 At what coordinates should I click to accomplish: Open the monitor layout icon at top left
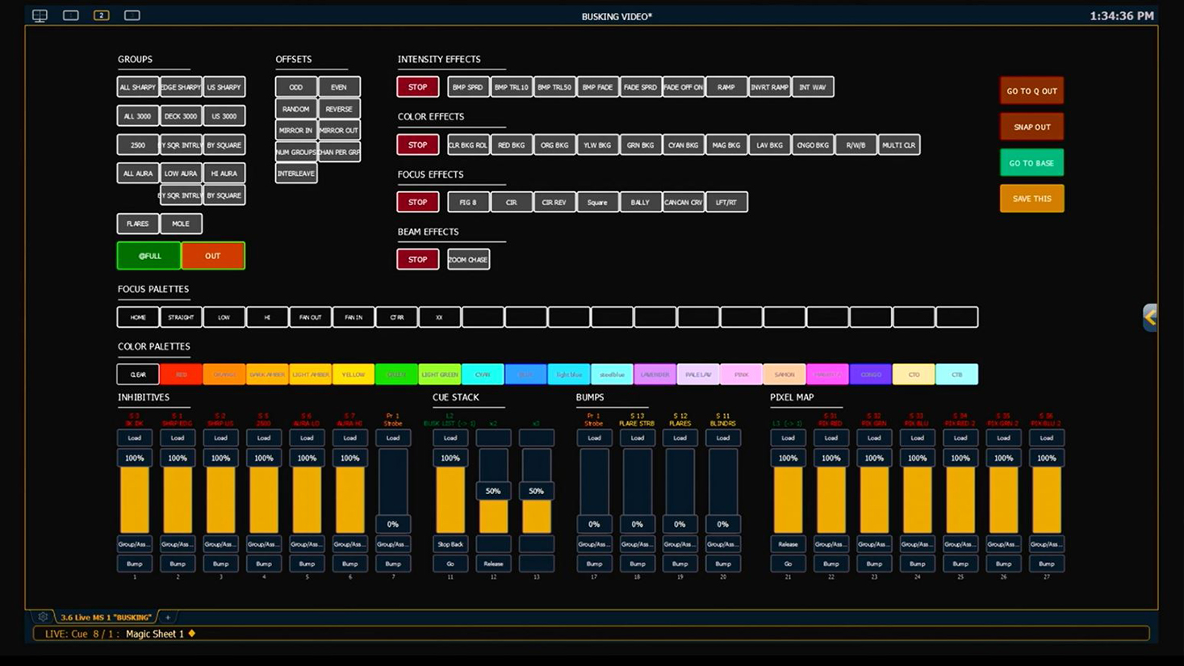tap(40, 15)
